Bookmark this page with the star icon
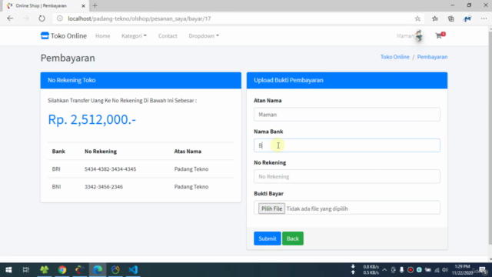Image resolution: width=492 pixels, height=277 pixels. 417,18
